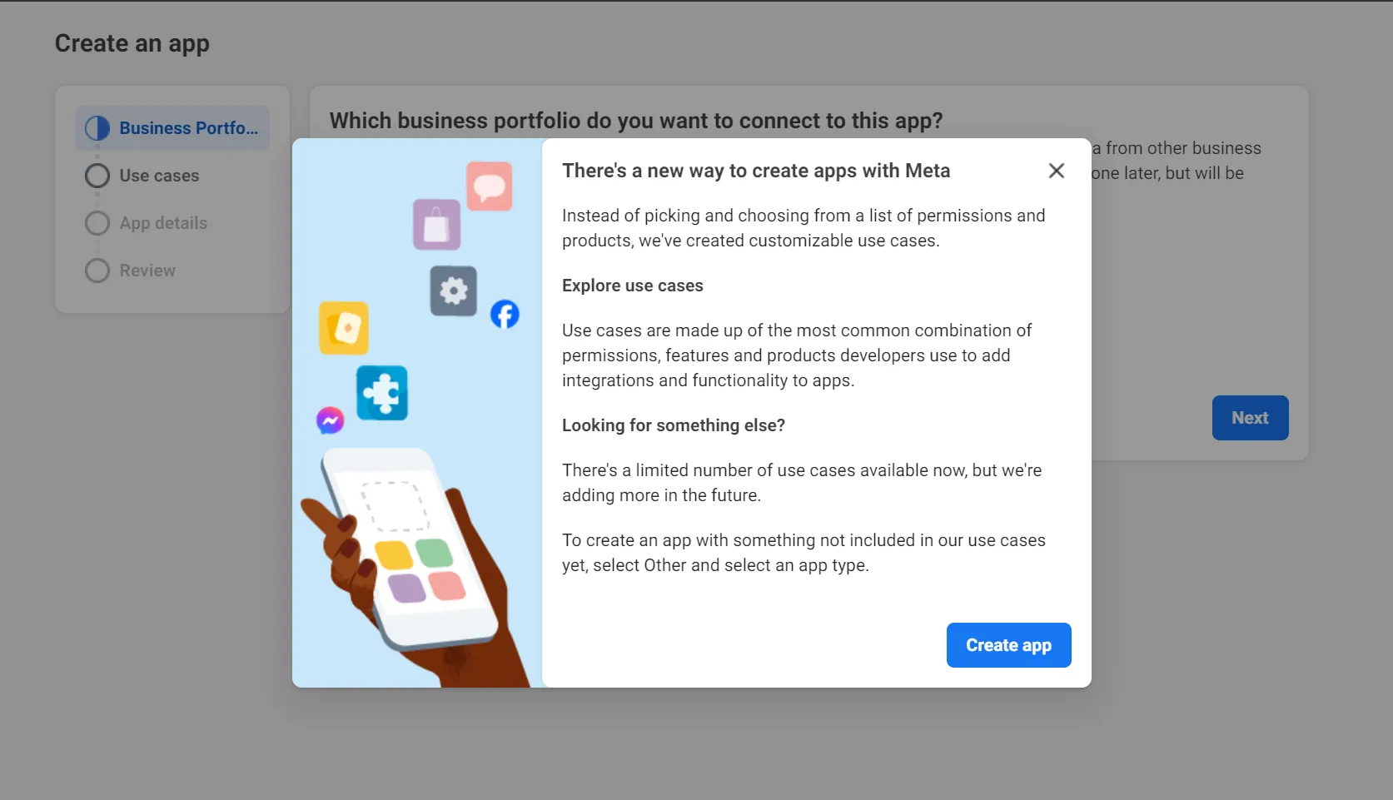This screenshot has height=800, width=1393.
Task: Click the circle beside Use cases
Action: (97, 176)
